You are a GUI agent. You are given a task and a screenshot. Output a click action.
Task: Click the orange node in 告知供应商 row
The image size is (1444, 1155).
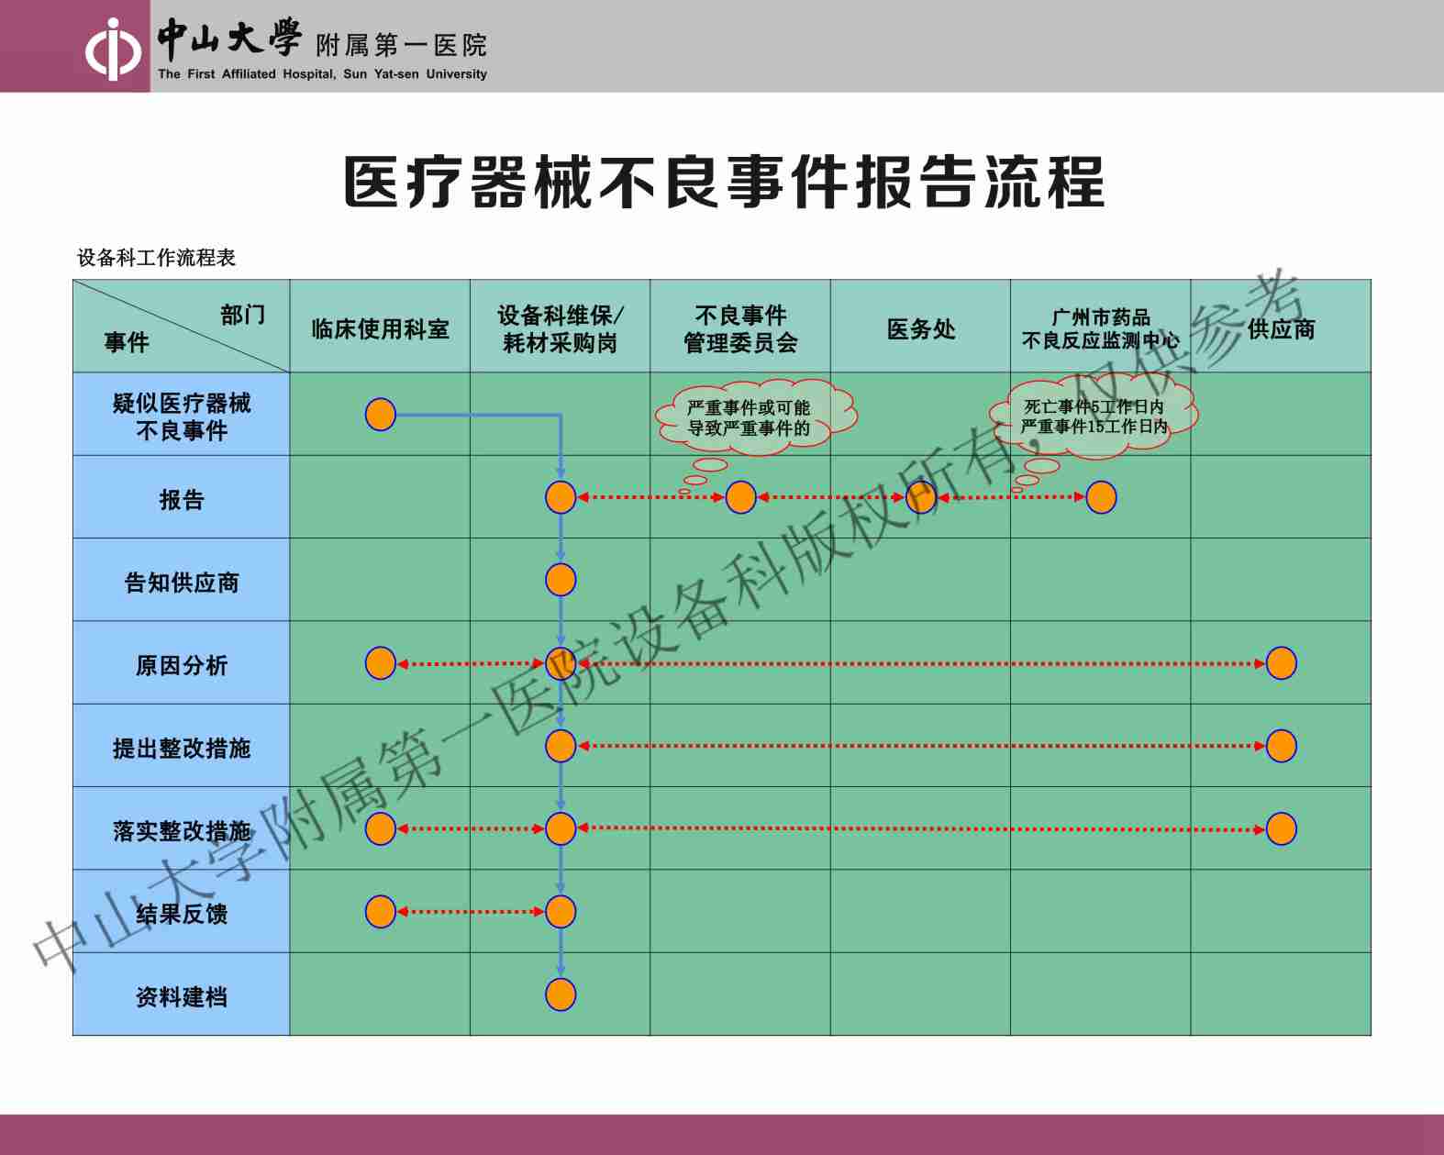tap(561, 580)
